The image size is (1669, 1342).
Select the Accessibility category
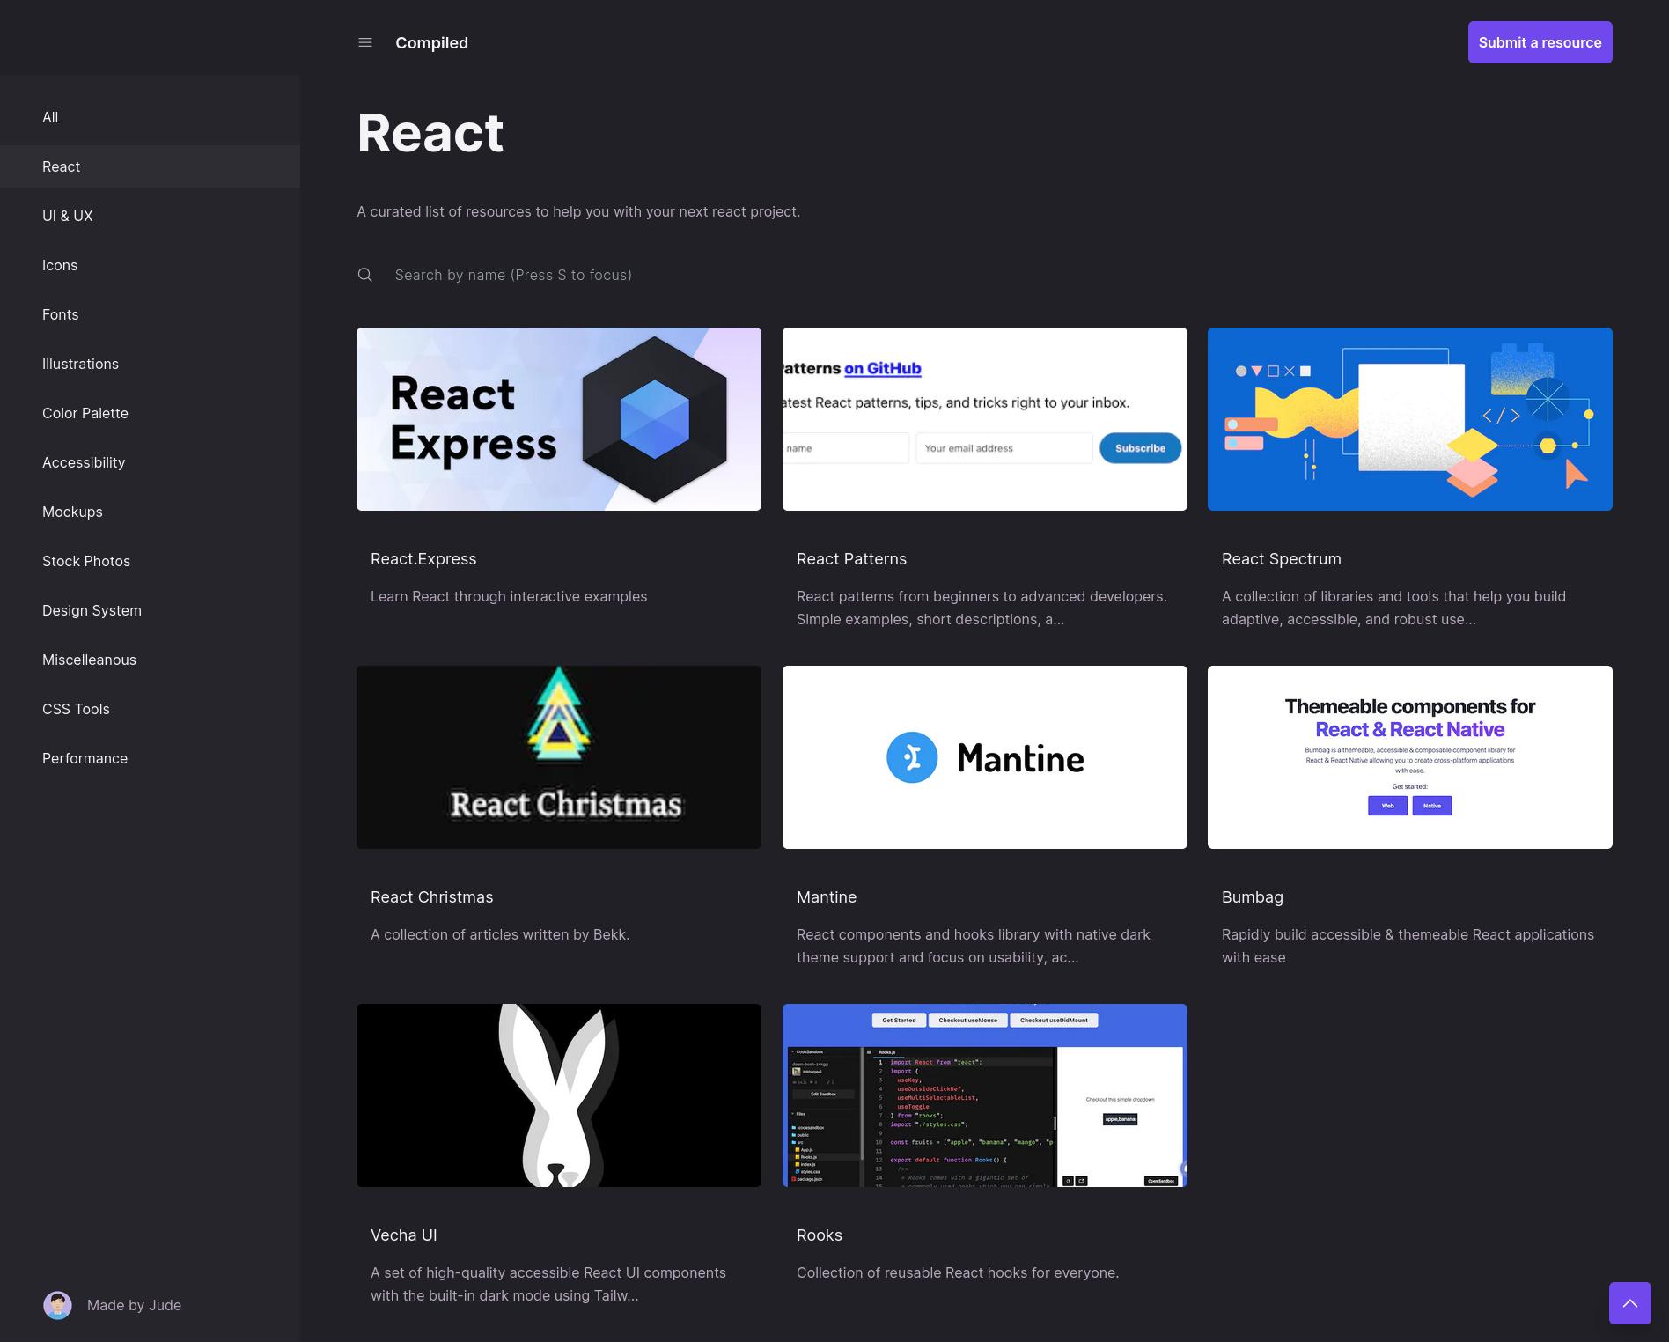coord(83,462)
